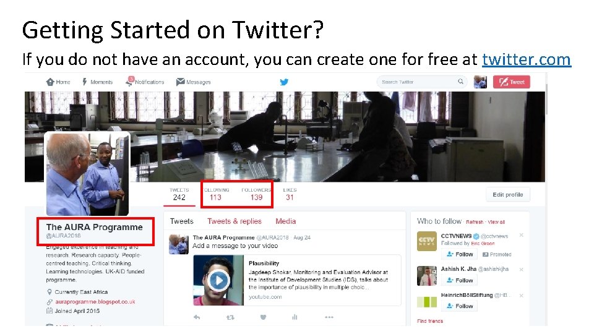Image resolution: width=594 pixels, height=334 pixels.
Task: Click the Search Twitter input field
Action: coord(421,82)
